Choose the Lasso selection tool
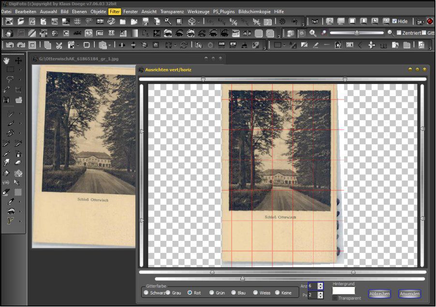The height and width of the screenshot is (307, 436). [10, 79]
